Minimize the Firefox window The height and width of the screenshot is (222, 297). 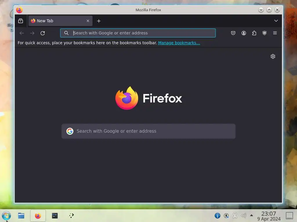click(261, 10)
